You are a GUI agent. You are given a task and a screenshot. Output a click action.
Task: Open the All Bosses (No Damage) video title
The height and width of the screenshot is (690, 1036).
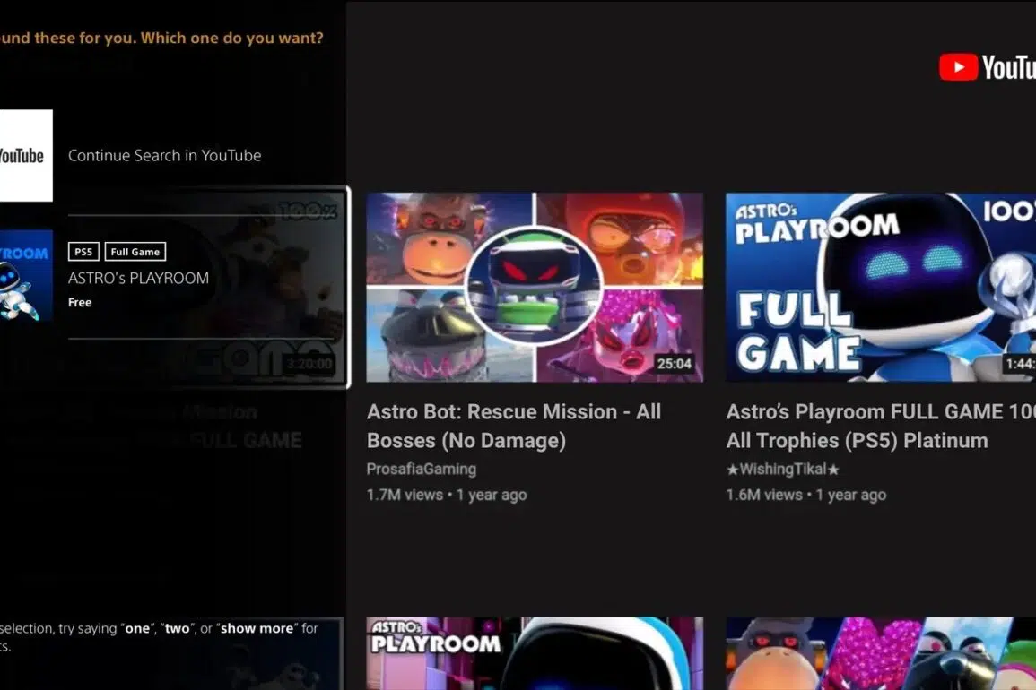(x=514, y=427)
